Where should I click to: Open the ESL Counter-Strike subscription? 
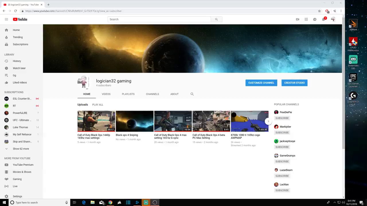22,99
